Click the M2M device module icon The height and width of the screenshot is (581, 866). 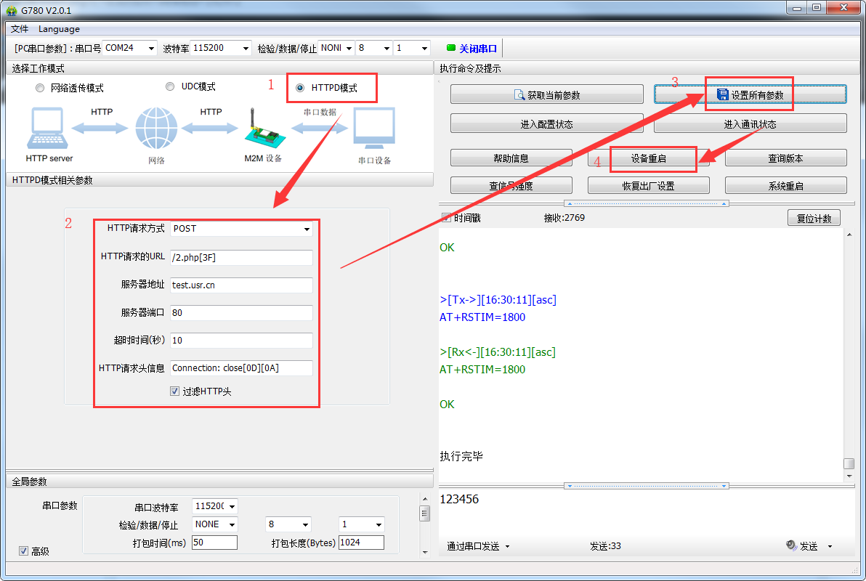pyautogui.click(x=262, y=129)
